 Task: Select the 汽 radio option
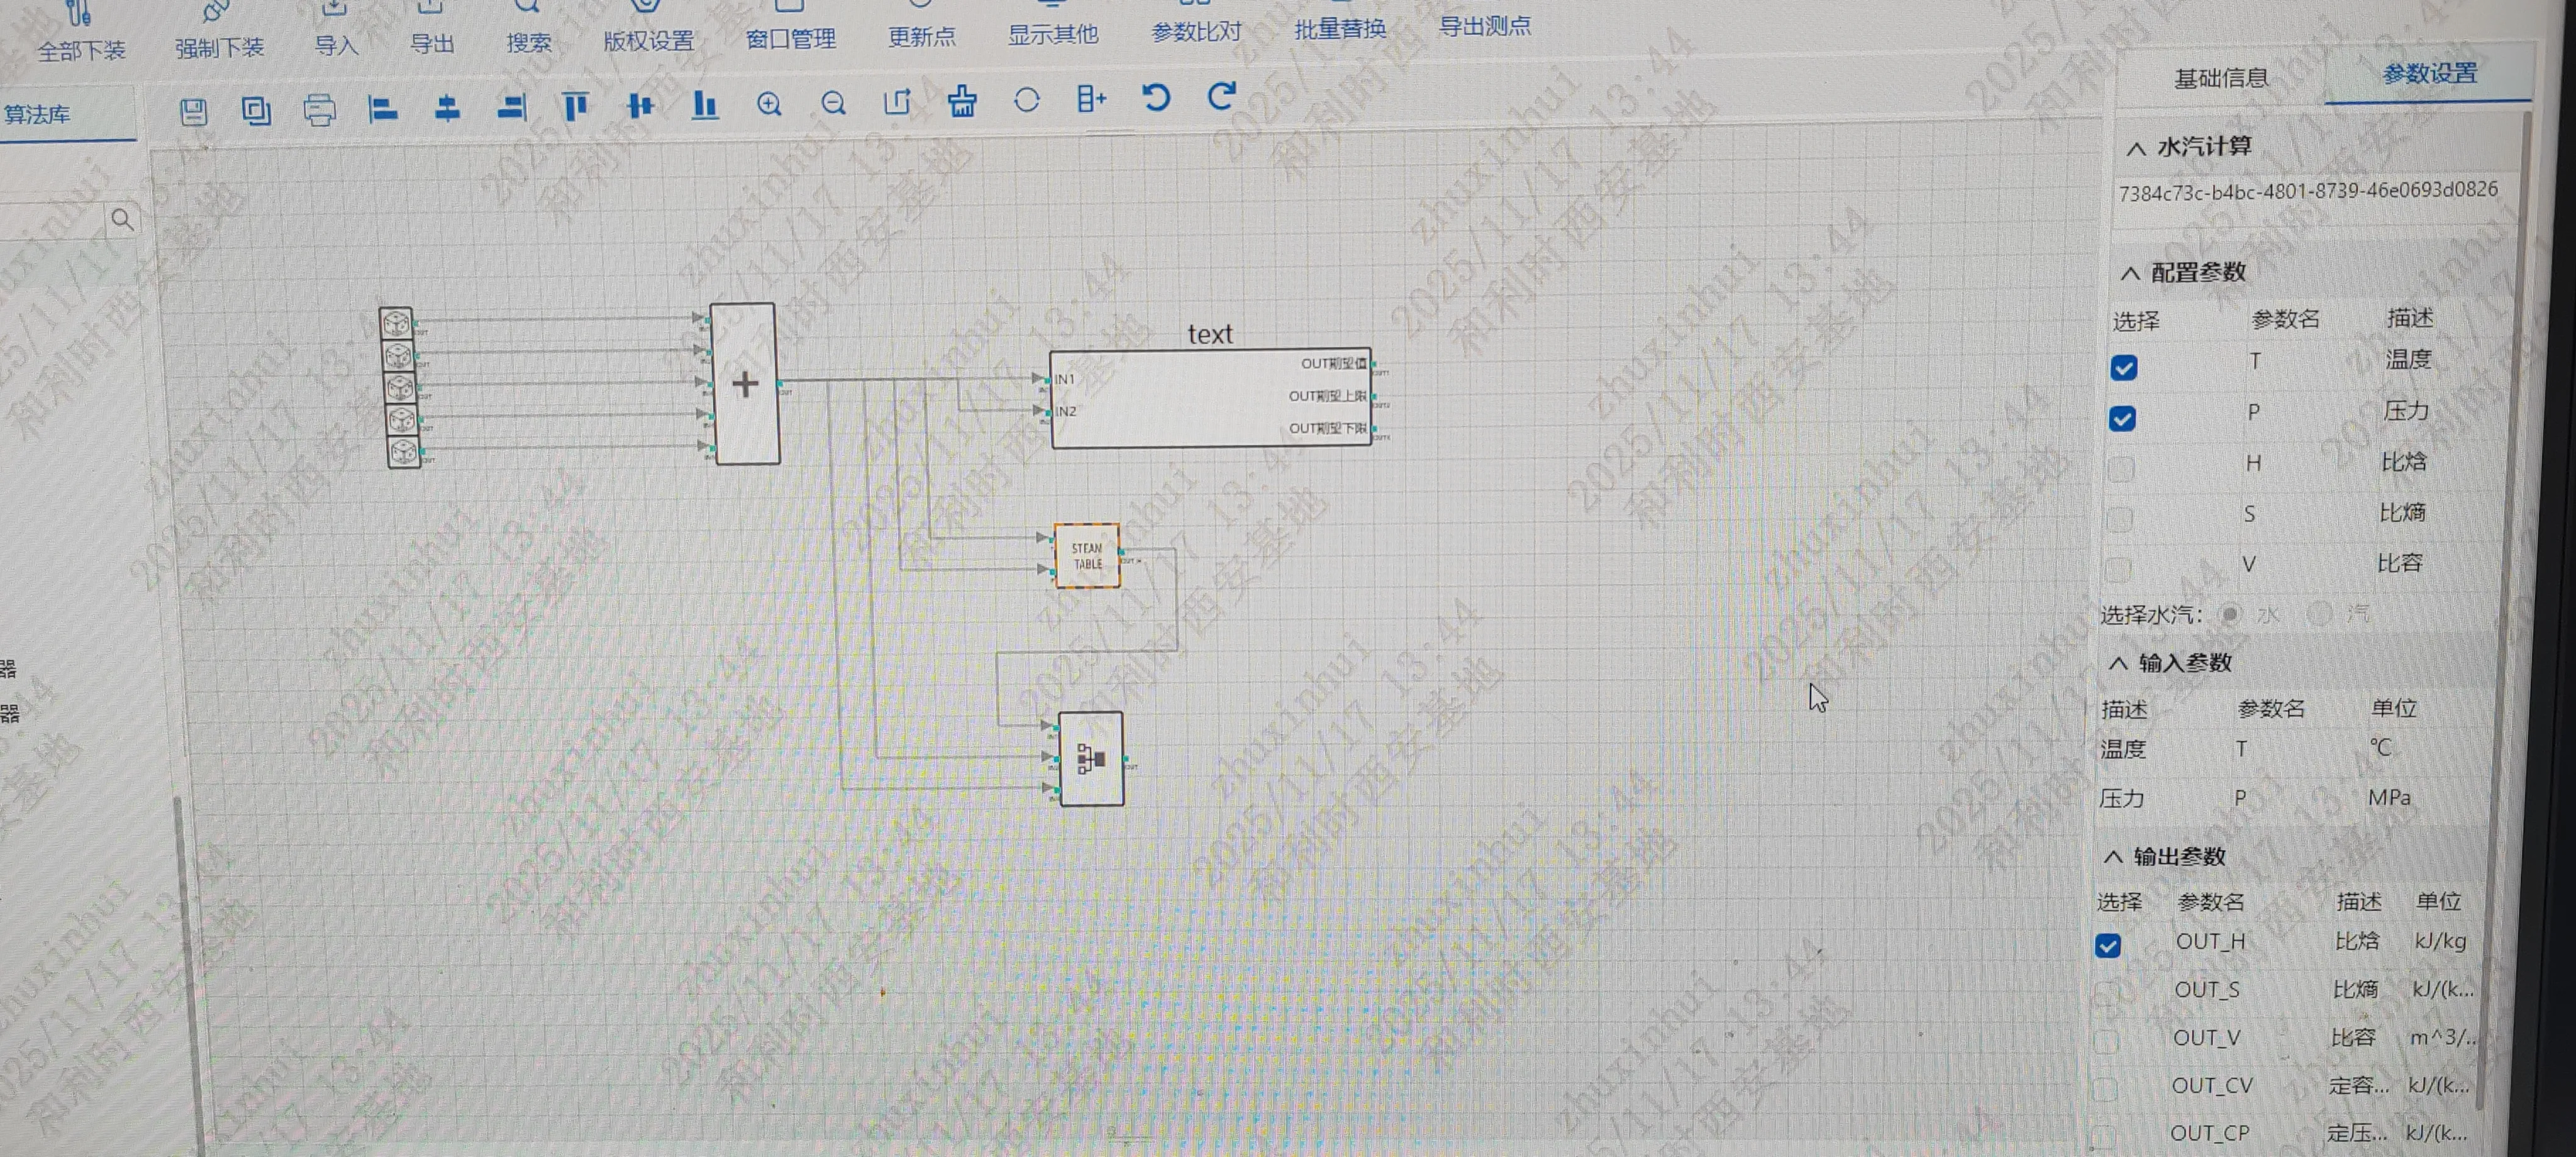2319,613
